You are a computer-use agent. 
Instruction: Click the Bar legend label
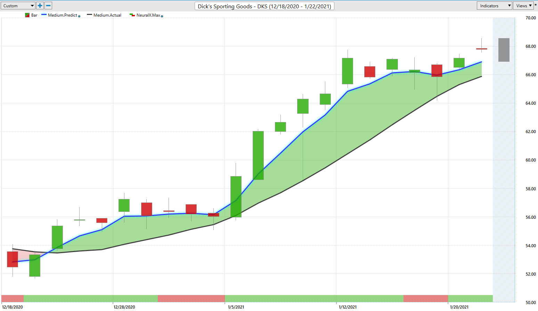(x=34, y=15)
